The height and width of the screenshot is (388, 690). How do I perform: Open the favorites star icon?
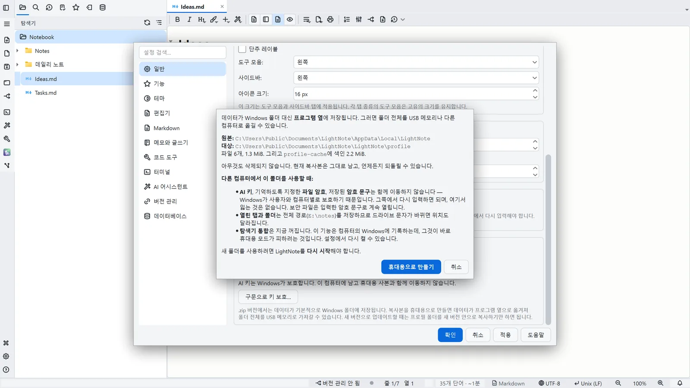76,7
